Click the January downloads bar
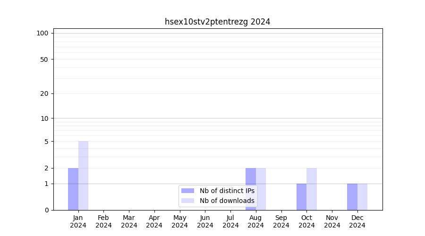Screen dimensions: 425x236 83,176
